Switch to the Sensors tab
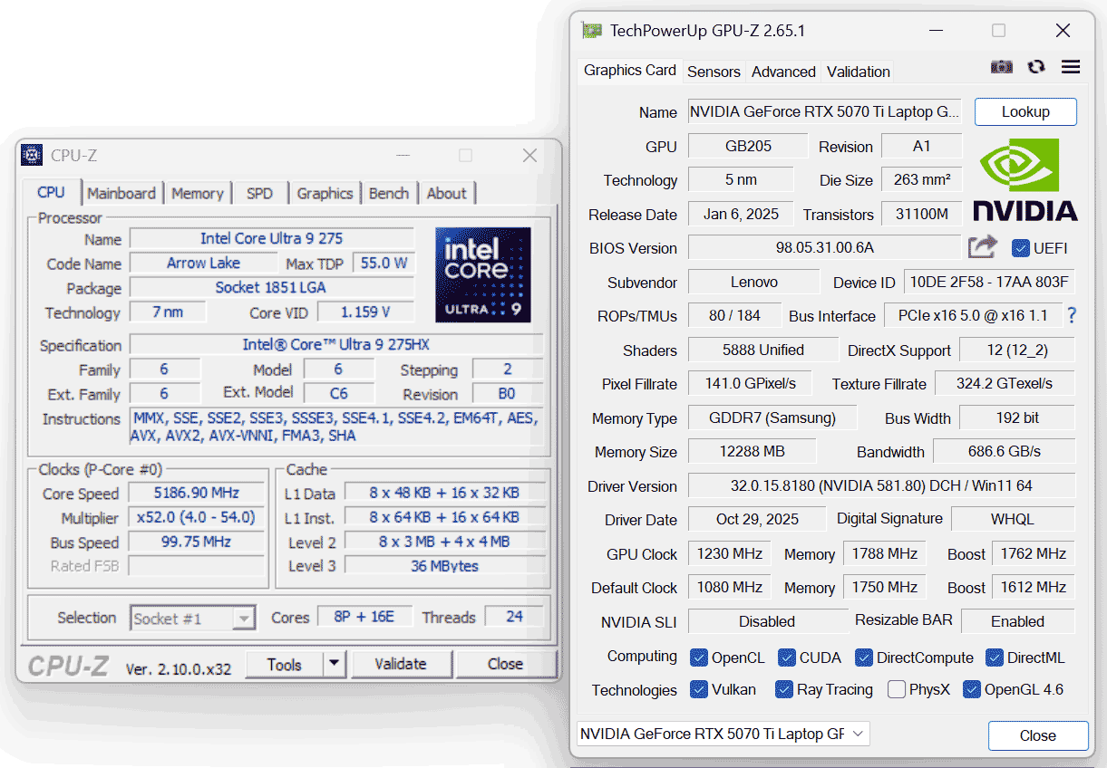Viewport: 1107px width, 768px height. point(714,72)
